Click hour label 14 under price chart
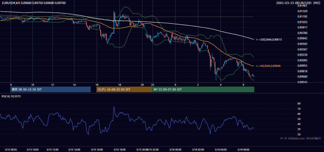Screen dimensions: 324x152 pyautogui.click(x=74, y=85)
